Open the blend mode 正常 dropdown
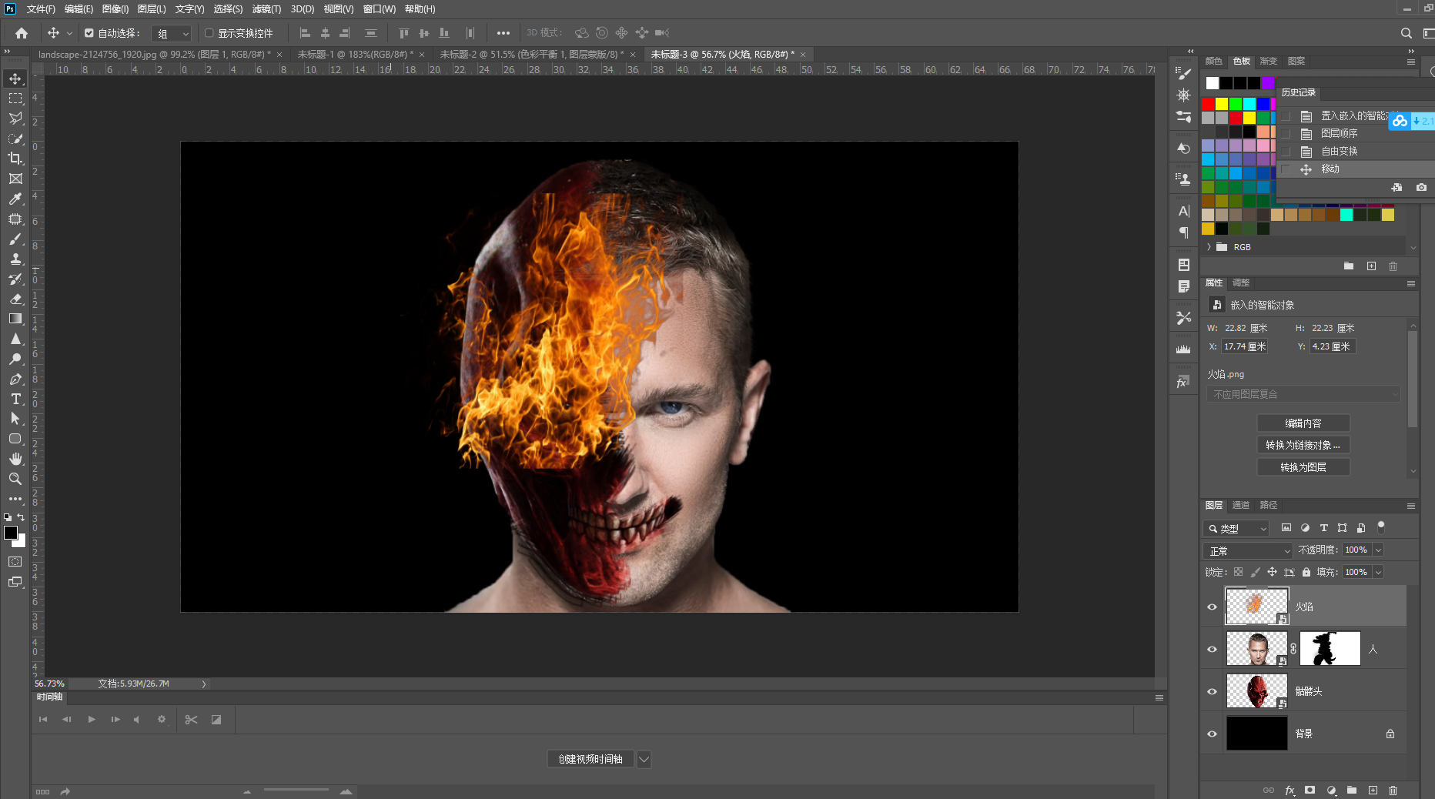This screenshot has height=799, width=1435. [x=1247, y=551]
